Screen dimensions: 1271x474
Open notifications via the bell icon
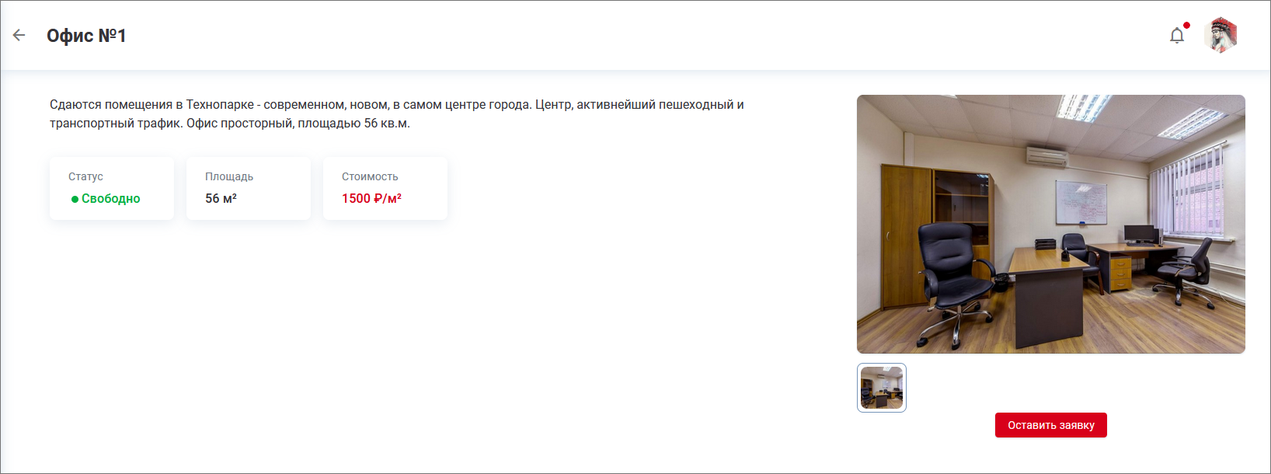pos(1177,36)
